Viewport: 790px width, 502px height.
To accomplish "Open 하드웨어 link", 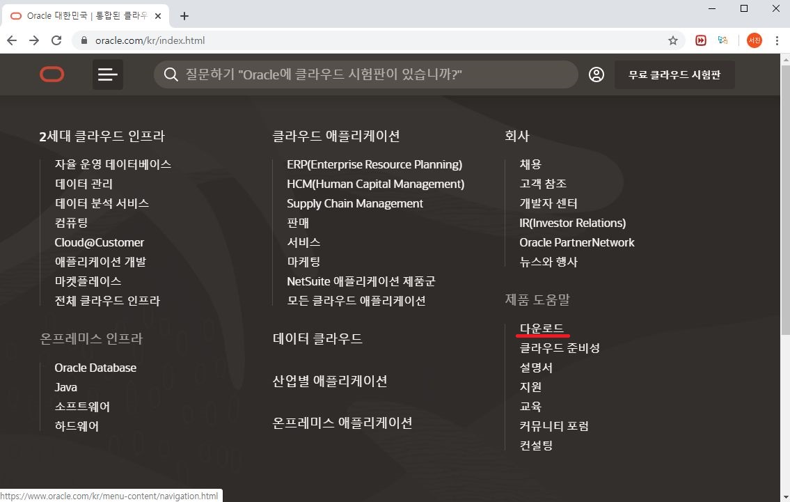I will tap(77, 426).
